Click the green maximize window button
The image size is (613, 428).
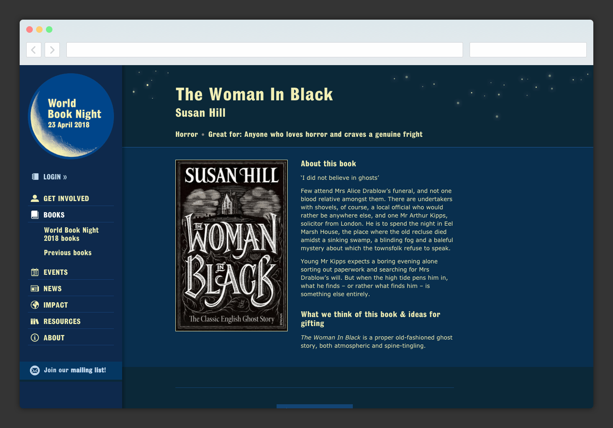click(49, 29)
